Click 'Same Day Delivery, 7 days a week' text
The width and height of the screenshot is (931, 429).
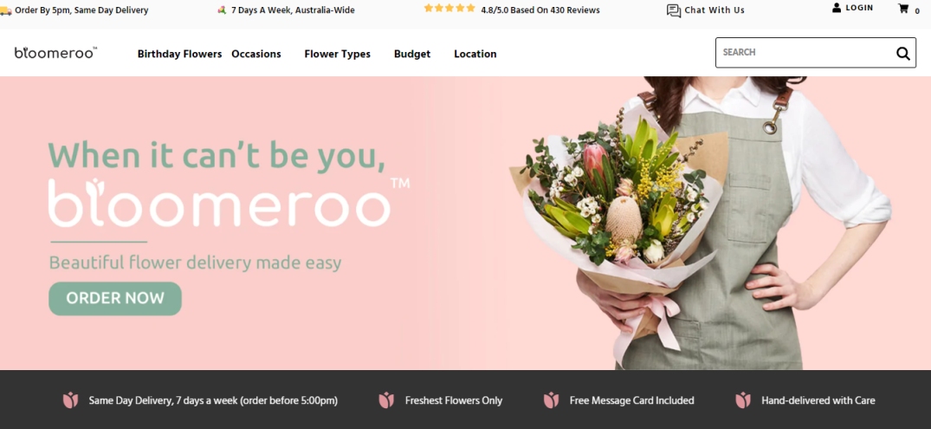coord(213,401)
